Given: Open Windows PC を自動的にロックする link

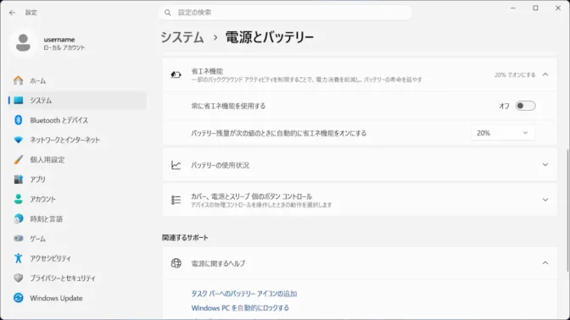Looking at the screenshot, I should [240, 308].
